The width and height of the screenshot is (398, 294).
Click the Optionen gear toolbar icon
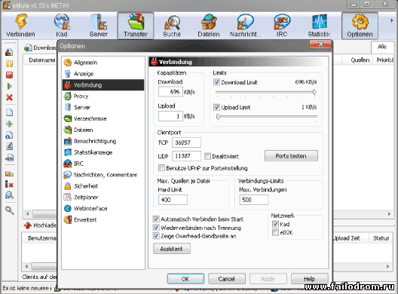point(360,26)
